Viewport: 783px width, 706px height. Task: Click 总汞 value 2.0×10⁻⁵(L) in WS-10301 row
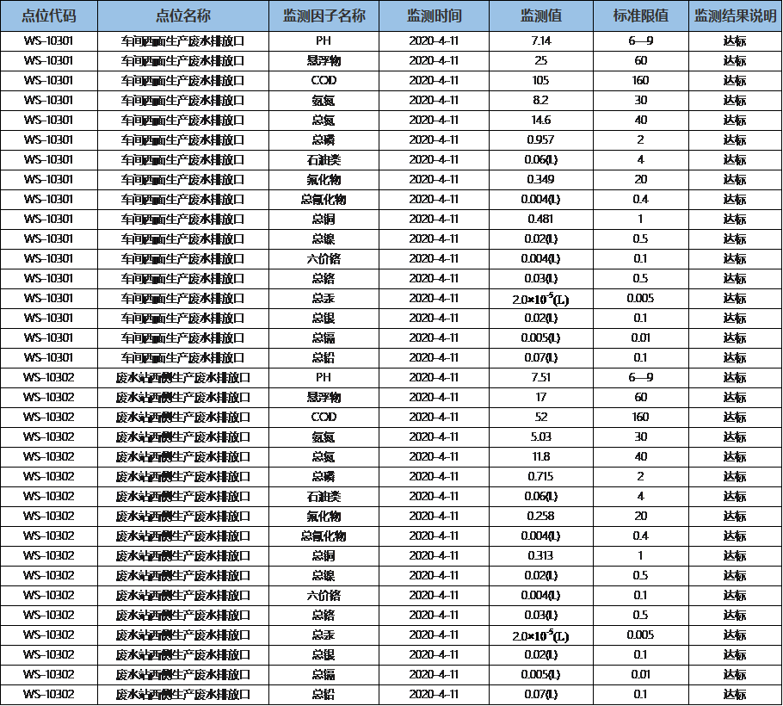tap(541, 299)
